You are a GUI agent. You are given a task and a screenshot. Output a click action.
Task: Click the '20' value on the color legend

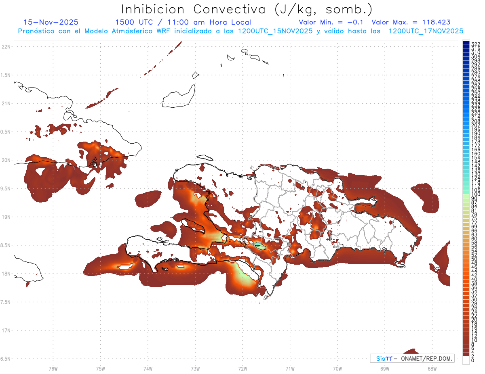point(474,320)
